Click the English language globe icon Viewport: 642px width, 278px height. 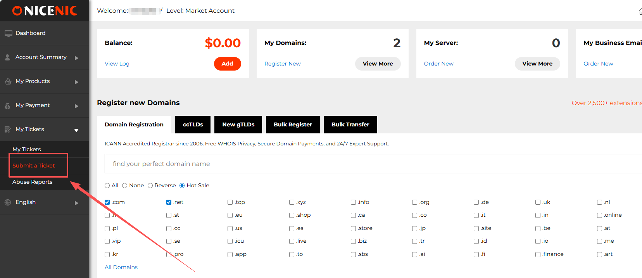(x=8, y=202)
